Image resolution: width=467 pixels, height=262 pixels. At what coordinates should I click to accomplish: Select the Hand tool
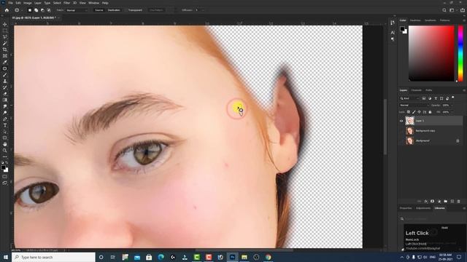pos(5,144)
